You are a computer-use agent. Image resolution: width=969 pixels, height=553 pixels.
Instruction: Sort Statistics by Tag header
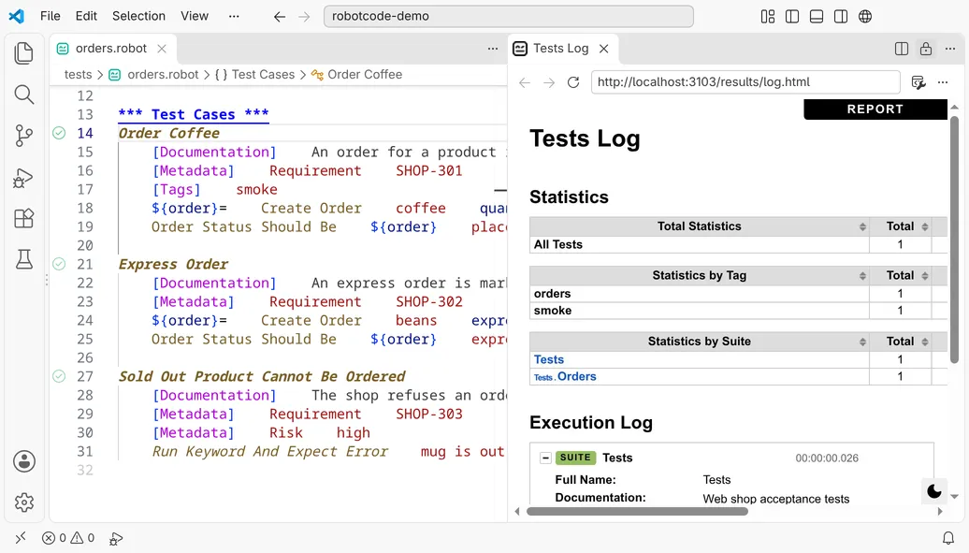tap(700, 275)
